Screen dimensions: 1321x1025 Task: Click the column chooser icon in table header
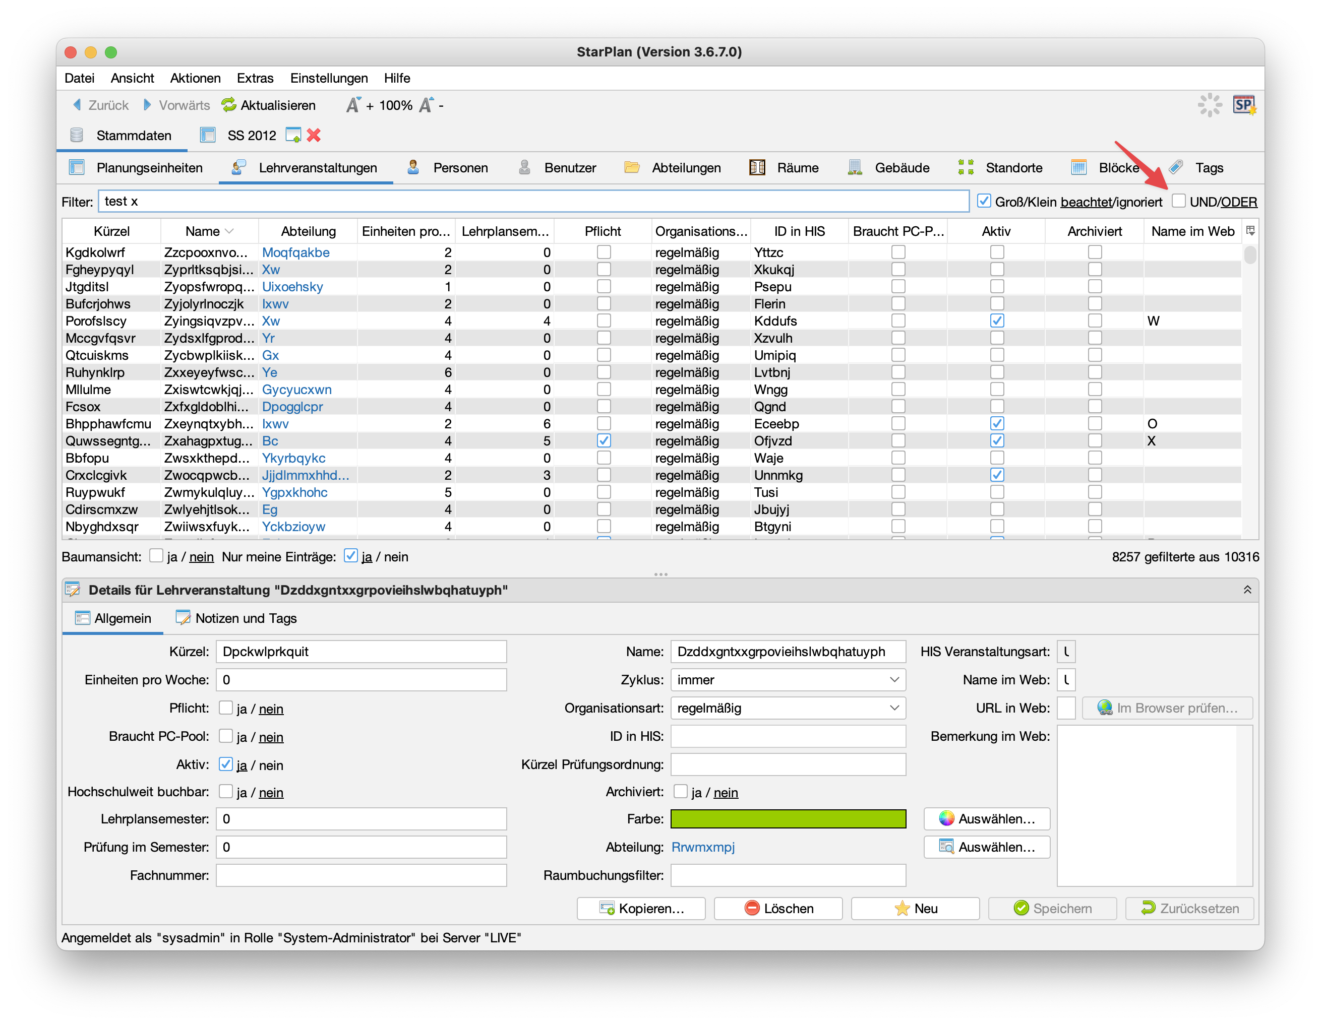pos(1250,231)
